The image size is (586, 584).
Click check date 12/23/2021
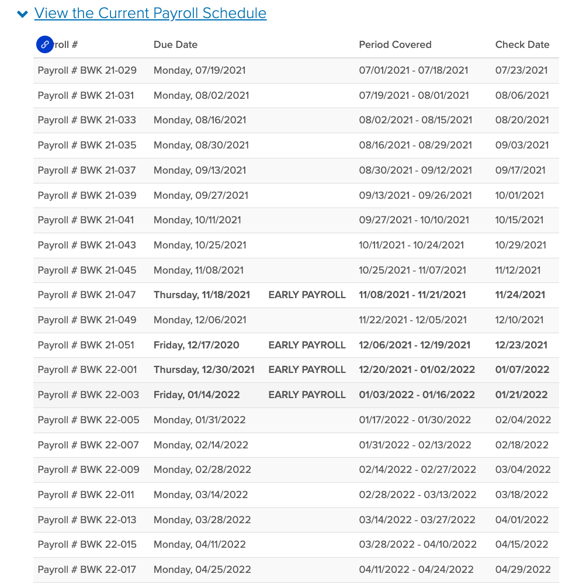(x=521, y=345)
